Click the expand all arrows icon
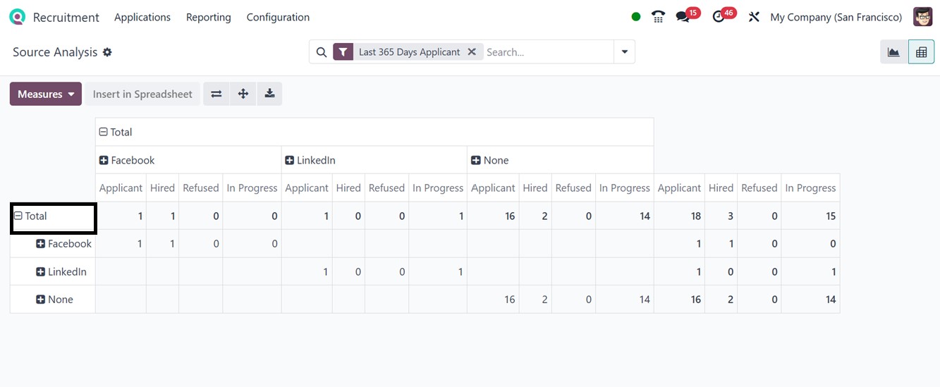Screen dimensions: 940x387 pos(243,94)
